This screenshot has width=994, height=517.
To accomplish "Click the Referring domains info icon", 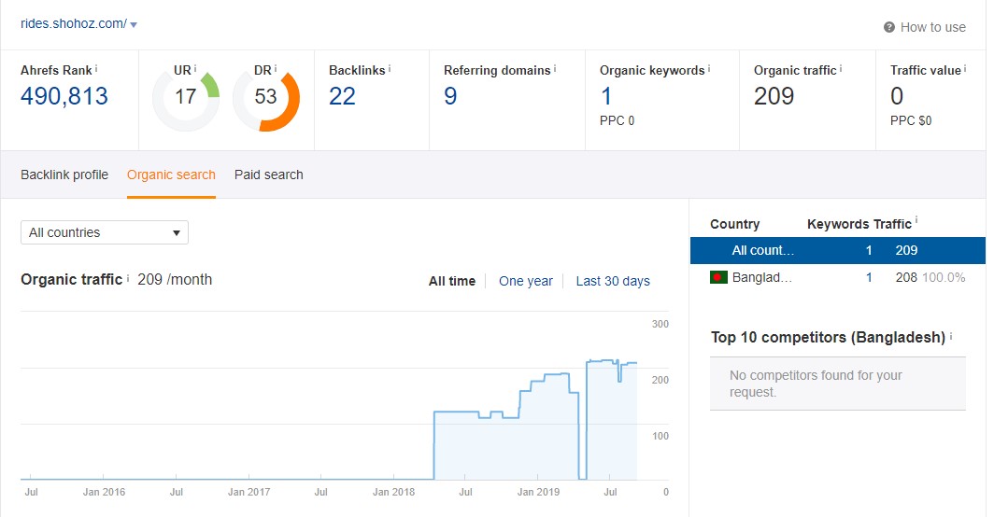I will tap(555, 68).
